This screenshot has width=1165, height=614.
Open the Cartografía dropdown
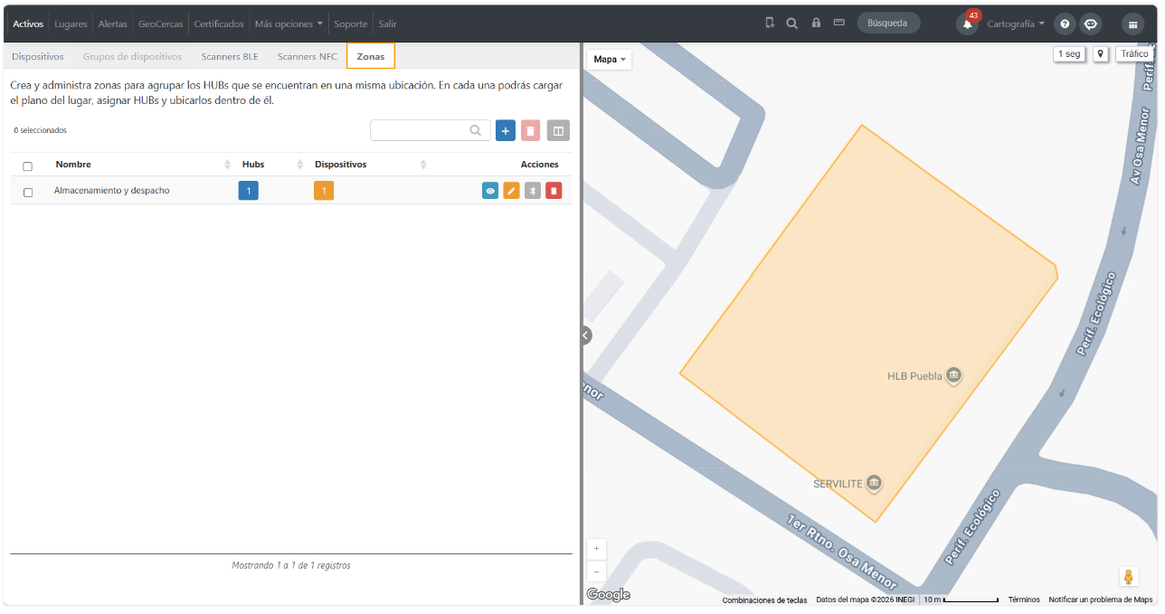[x=1016, y=24]
